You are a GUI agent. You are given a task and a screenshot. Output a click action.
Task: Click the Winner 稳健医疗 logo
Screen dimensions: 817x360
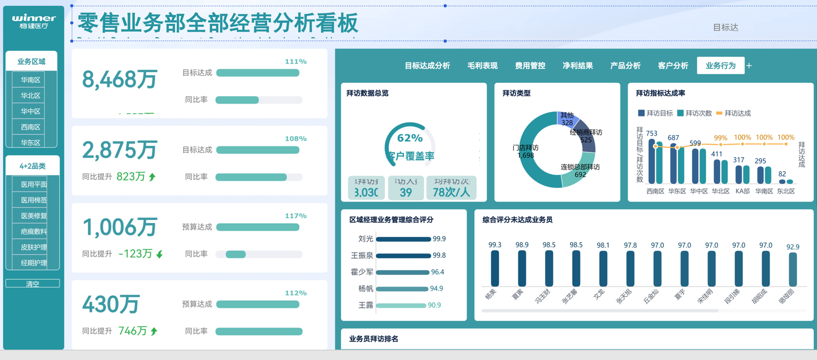(x=34, y=21)
